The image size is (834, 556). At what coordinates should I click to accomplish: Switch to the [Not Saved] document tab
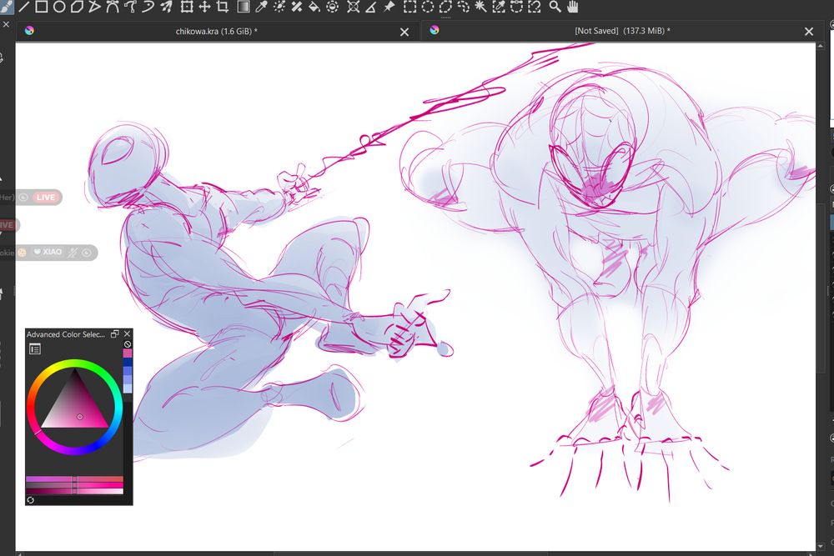point(622,31)
